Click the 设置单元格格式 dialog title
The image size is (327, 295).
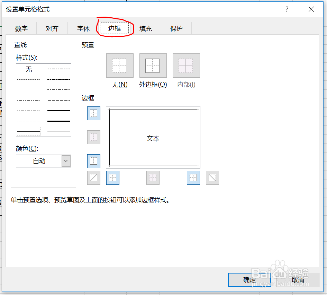click(28, 9)
